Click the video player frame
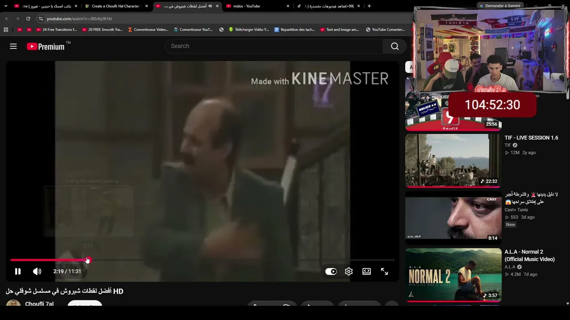 (202, 172)
